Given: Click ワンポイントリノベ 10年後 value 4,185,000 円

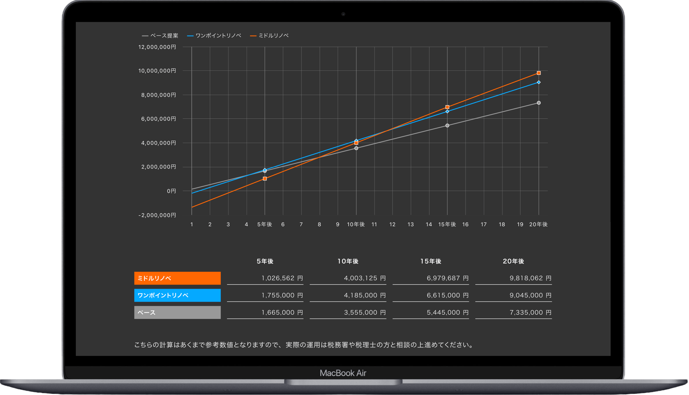Looking at the screenshot, I should pyautogui.click(x=364, y=295).
